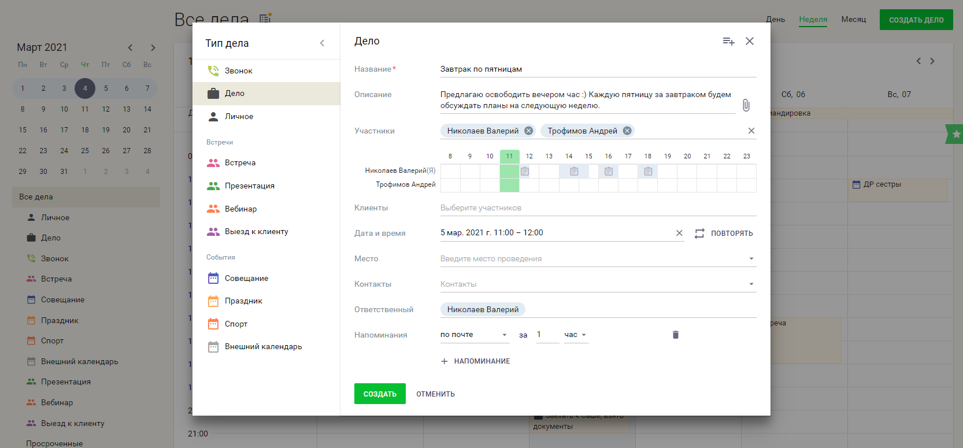Click the Описание text area
963x448 pixels.
tap(588, 100)
